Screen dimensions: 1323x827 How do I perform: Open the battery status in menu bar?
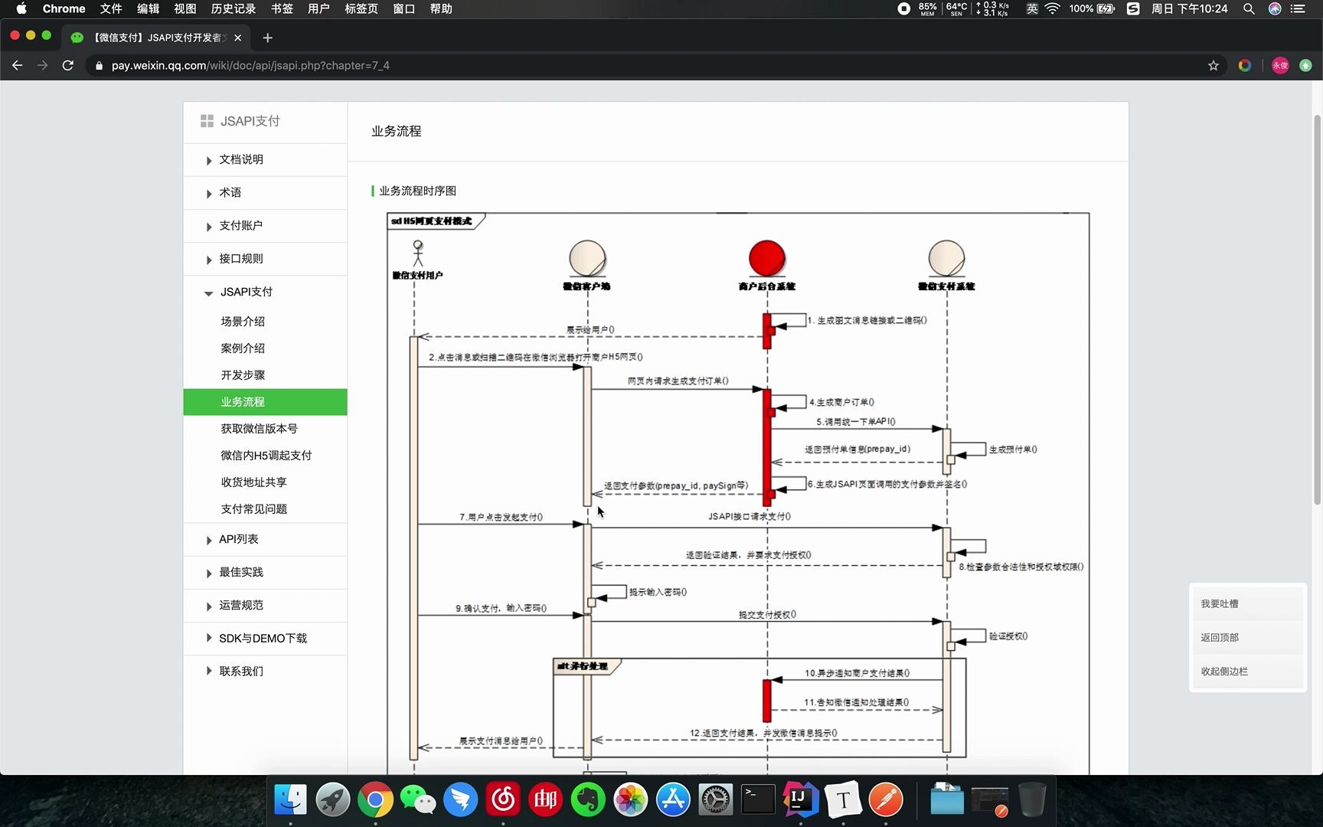[x=1093, y=9]
